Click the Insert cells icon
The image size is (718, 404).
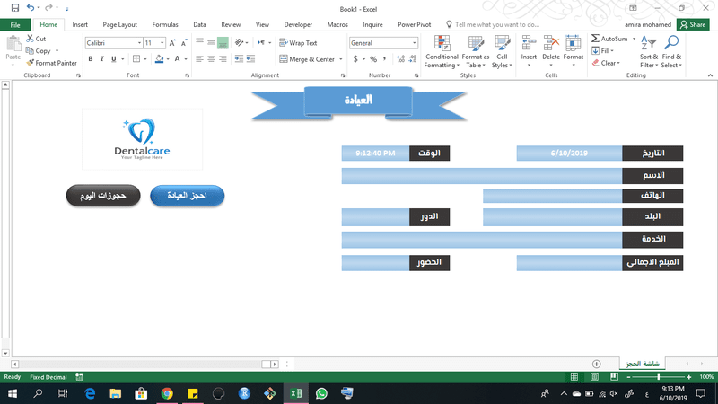(x=529, y=44)
